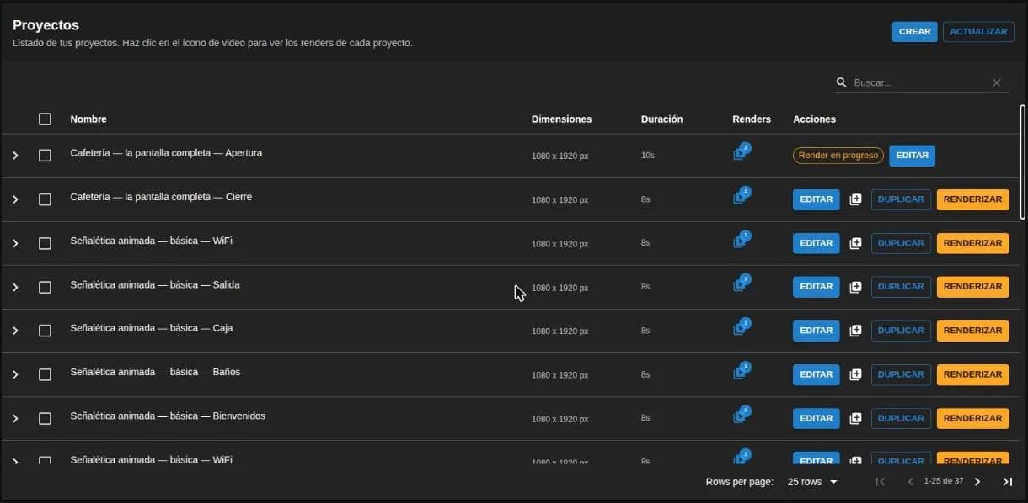Render the Señalética Baños project

[x=972, y=374]
